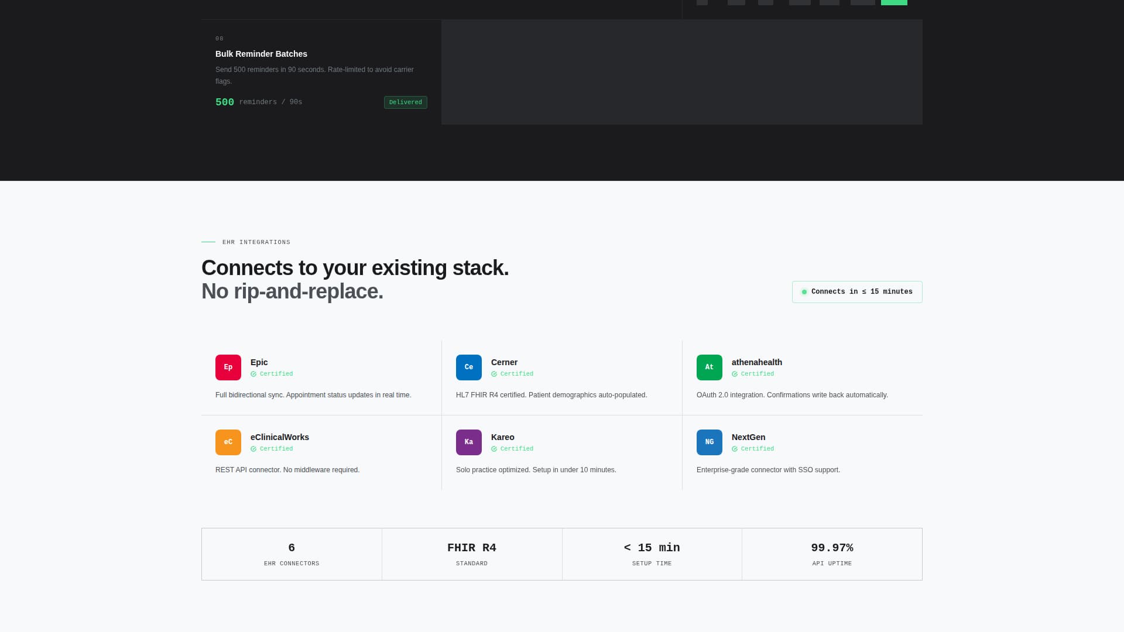Click the Connects to your existing stack heading
This screenshot has width=1124, height=632.
(355, 268)
